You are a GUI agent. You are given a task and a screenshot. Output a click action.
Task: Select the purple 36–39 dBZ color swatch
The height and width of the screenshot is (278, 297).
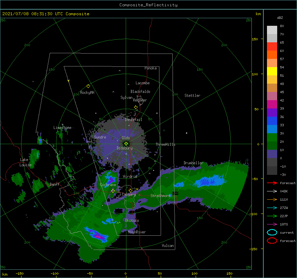[x=272, y=112]
